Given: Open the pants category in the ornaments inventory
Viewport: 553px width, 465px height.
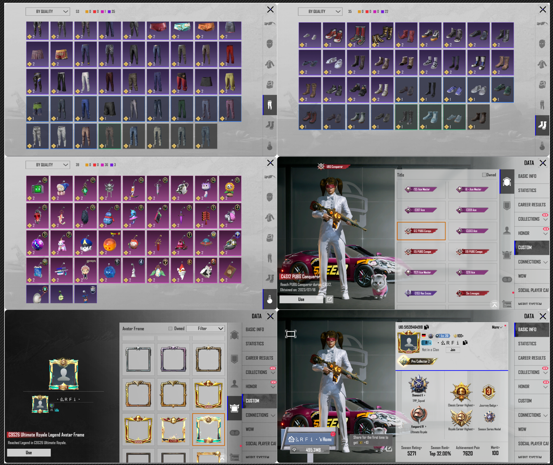Looking at the screenshot, I should click(x=270, y=258).
